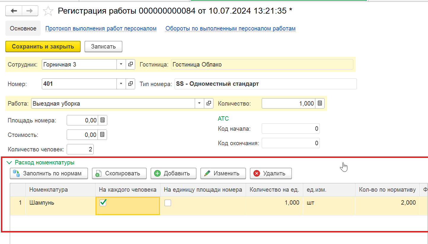The image size is (428, 244).
Task: Add document to favorites with star icon
Action: point(48,11)
